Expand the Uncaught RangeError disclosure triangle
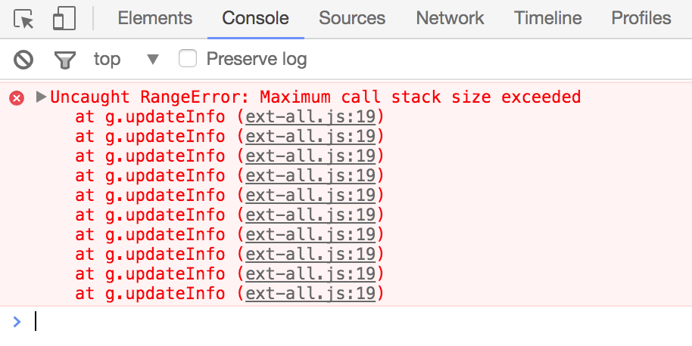 pyautogui.click(x=41, y=97)
